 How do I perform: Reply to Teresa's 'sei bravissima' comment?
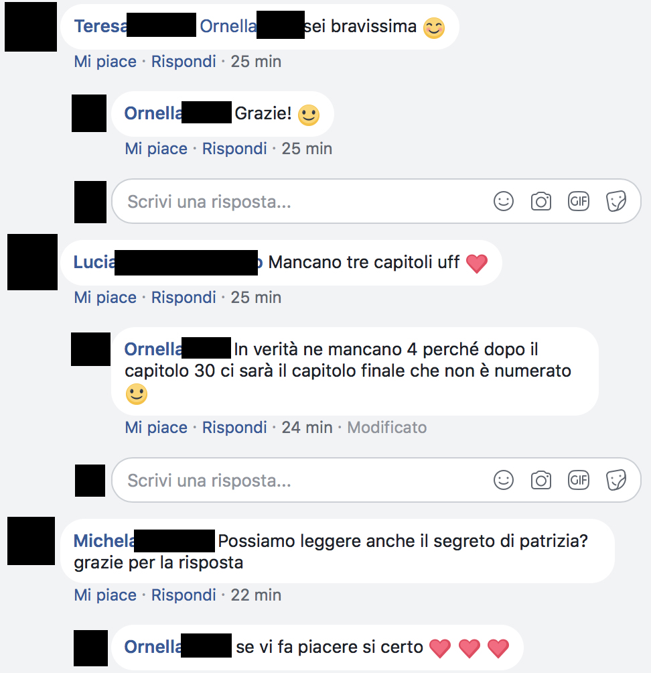coord(184,62)
